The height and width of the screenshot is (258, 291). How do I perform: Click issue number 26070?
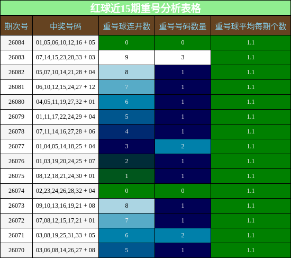16,250
